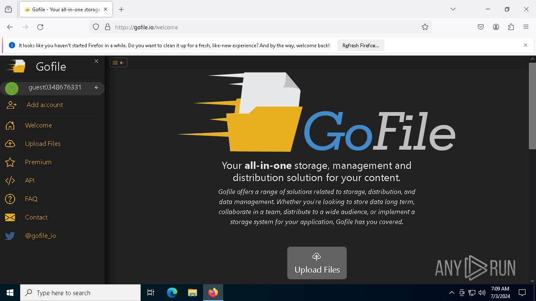Click the Firefox taskbar icon
The height and width of the screenshot is (301, 536).
(x=213, y=293)
